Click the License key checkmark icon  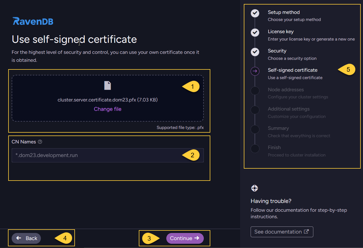tap(255, 33)
